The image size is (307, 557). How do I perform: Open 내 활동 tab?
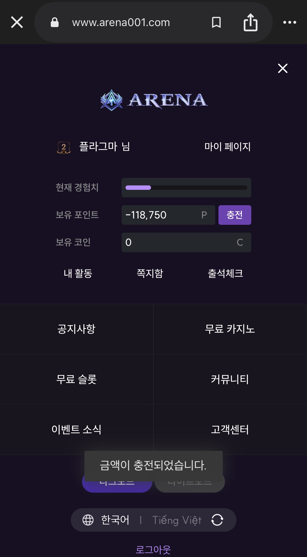click(x=78, y=273)
